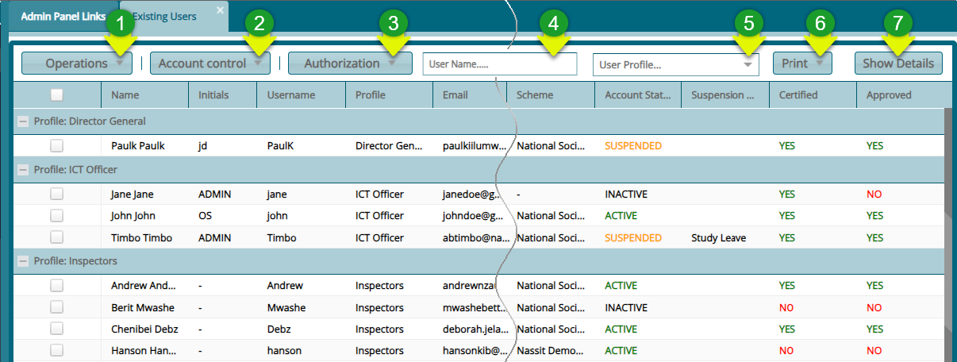Click the vertical scrollbar on the grid
Viewport: 957px width, 362px height.
coord(949,238)
